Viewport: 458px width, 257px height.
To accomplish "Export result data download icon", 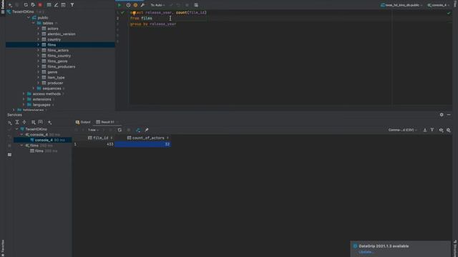I will (424, 130).
